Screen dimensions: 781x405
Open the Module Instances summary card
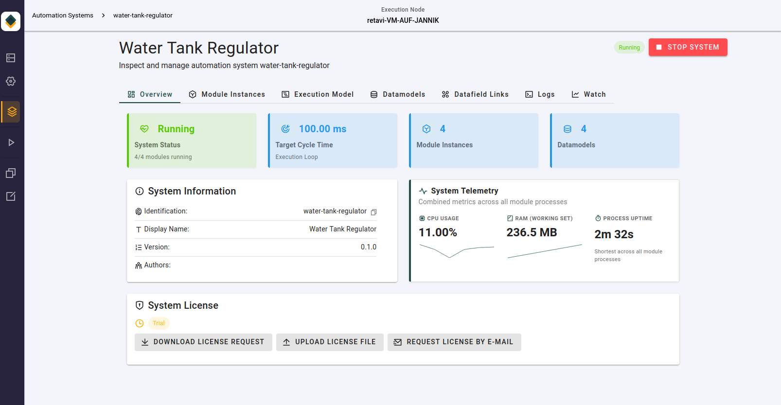click(474, 141)
